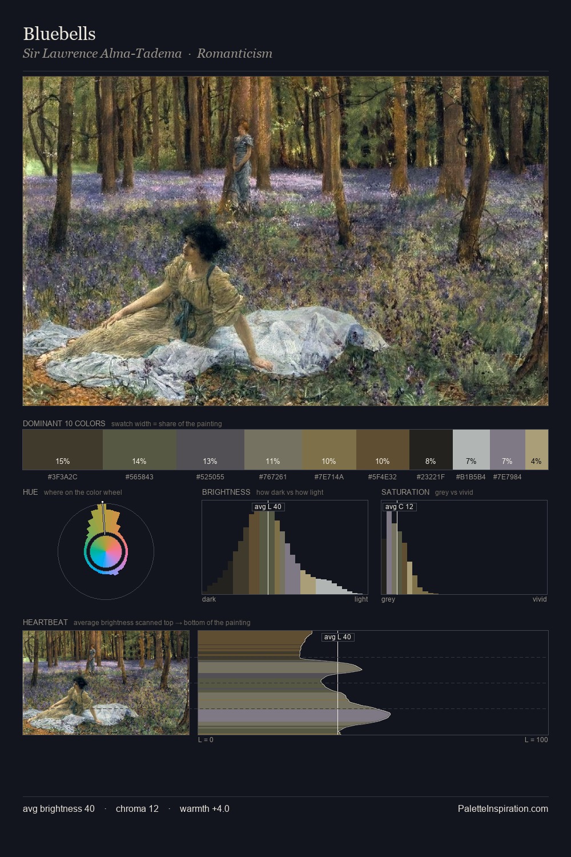571x857 pixels.
Task: Click the L = 0 axis label
Action: click(x=206, y=740)
